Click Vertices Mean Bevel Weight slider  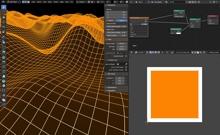[116, 26]
